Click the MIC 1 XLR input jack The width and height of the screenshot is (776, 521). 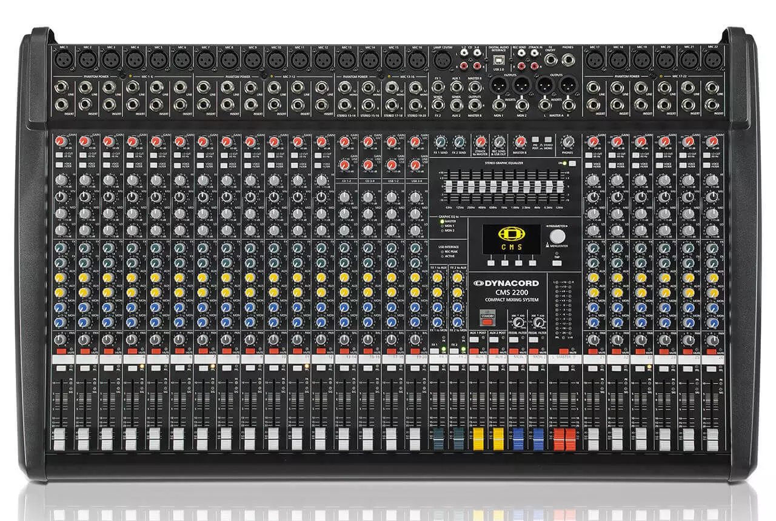click(x=64, y=59)
